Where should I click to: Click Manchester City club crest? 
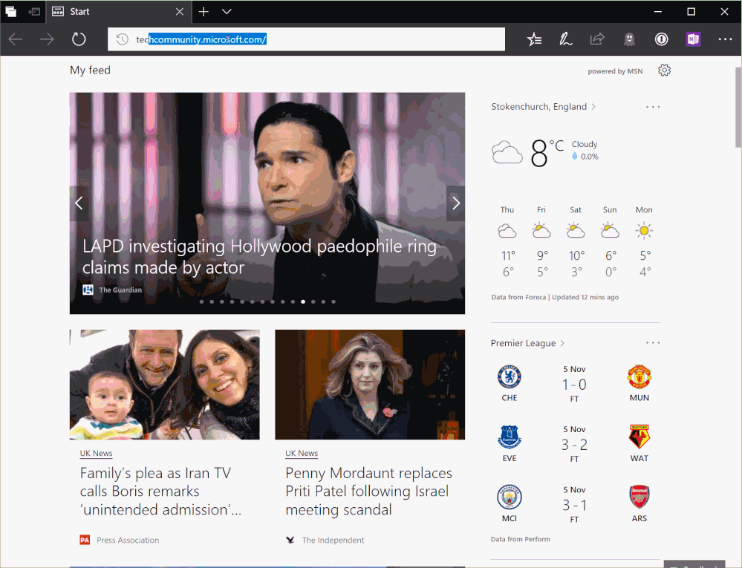(x=510, y=497)
